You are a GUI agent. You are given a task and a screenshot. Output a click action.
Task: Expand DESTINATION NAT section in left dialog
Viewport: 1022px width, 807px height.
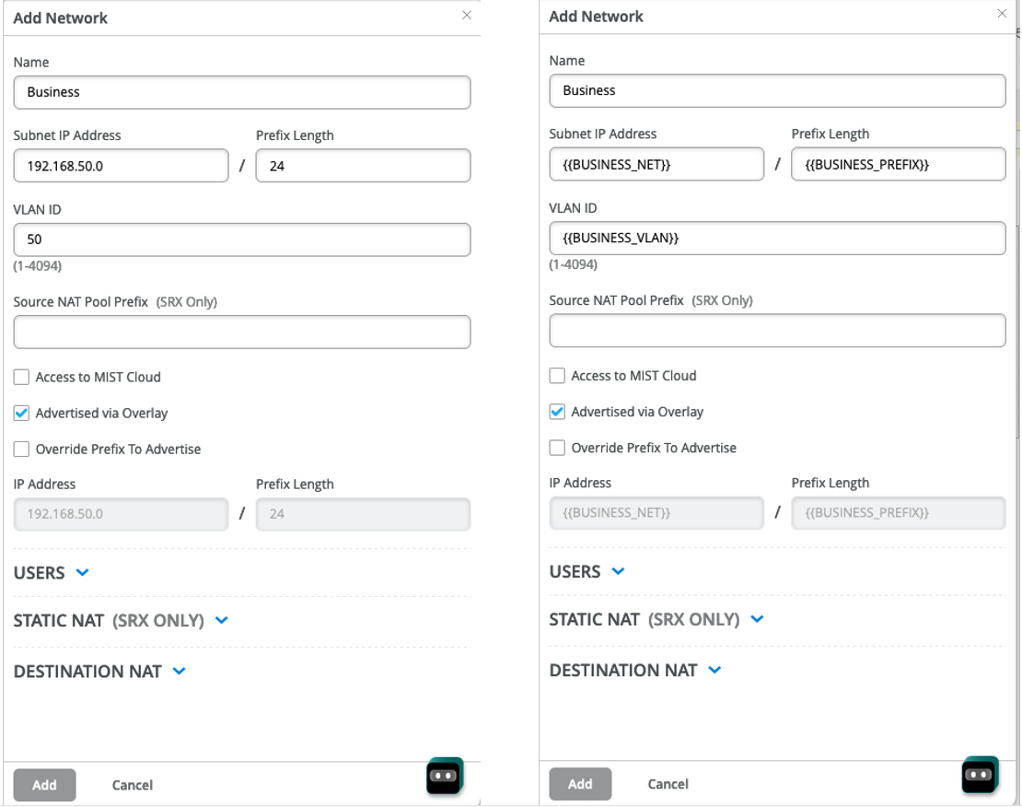click(x=179, y=671)
